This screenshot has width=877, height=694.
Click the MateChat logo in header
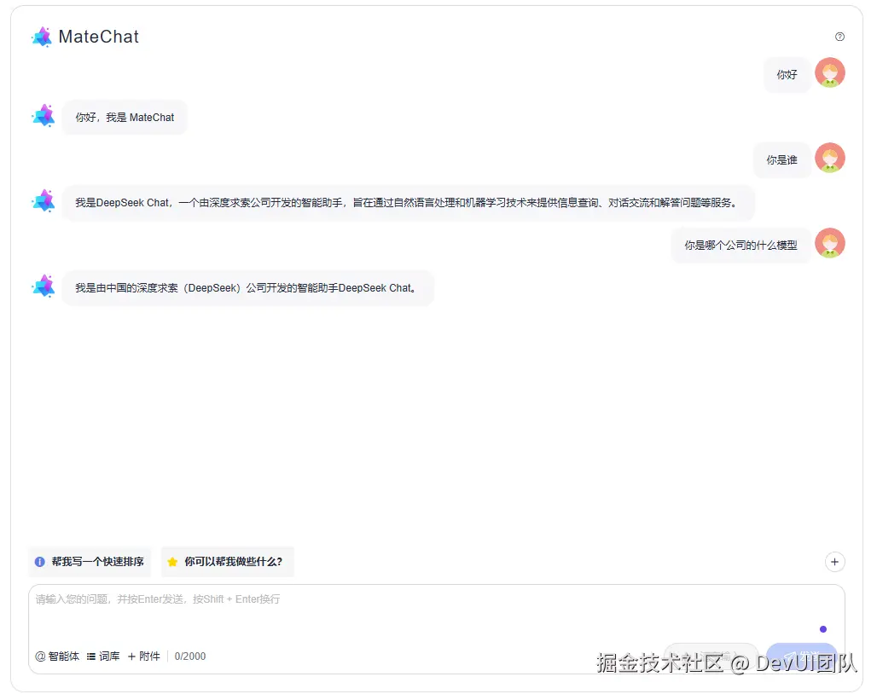(42, 37)
